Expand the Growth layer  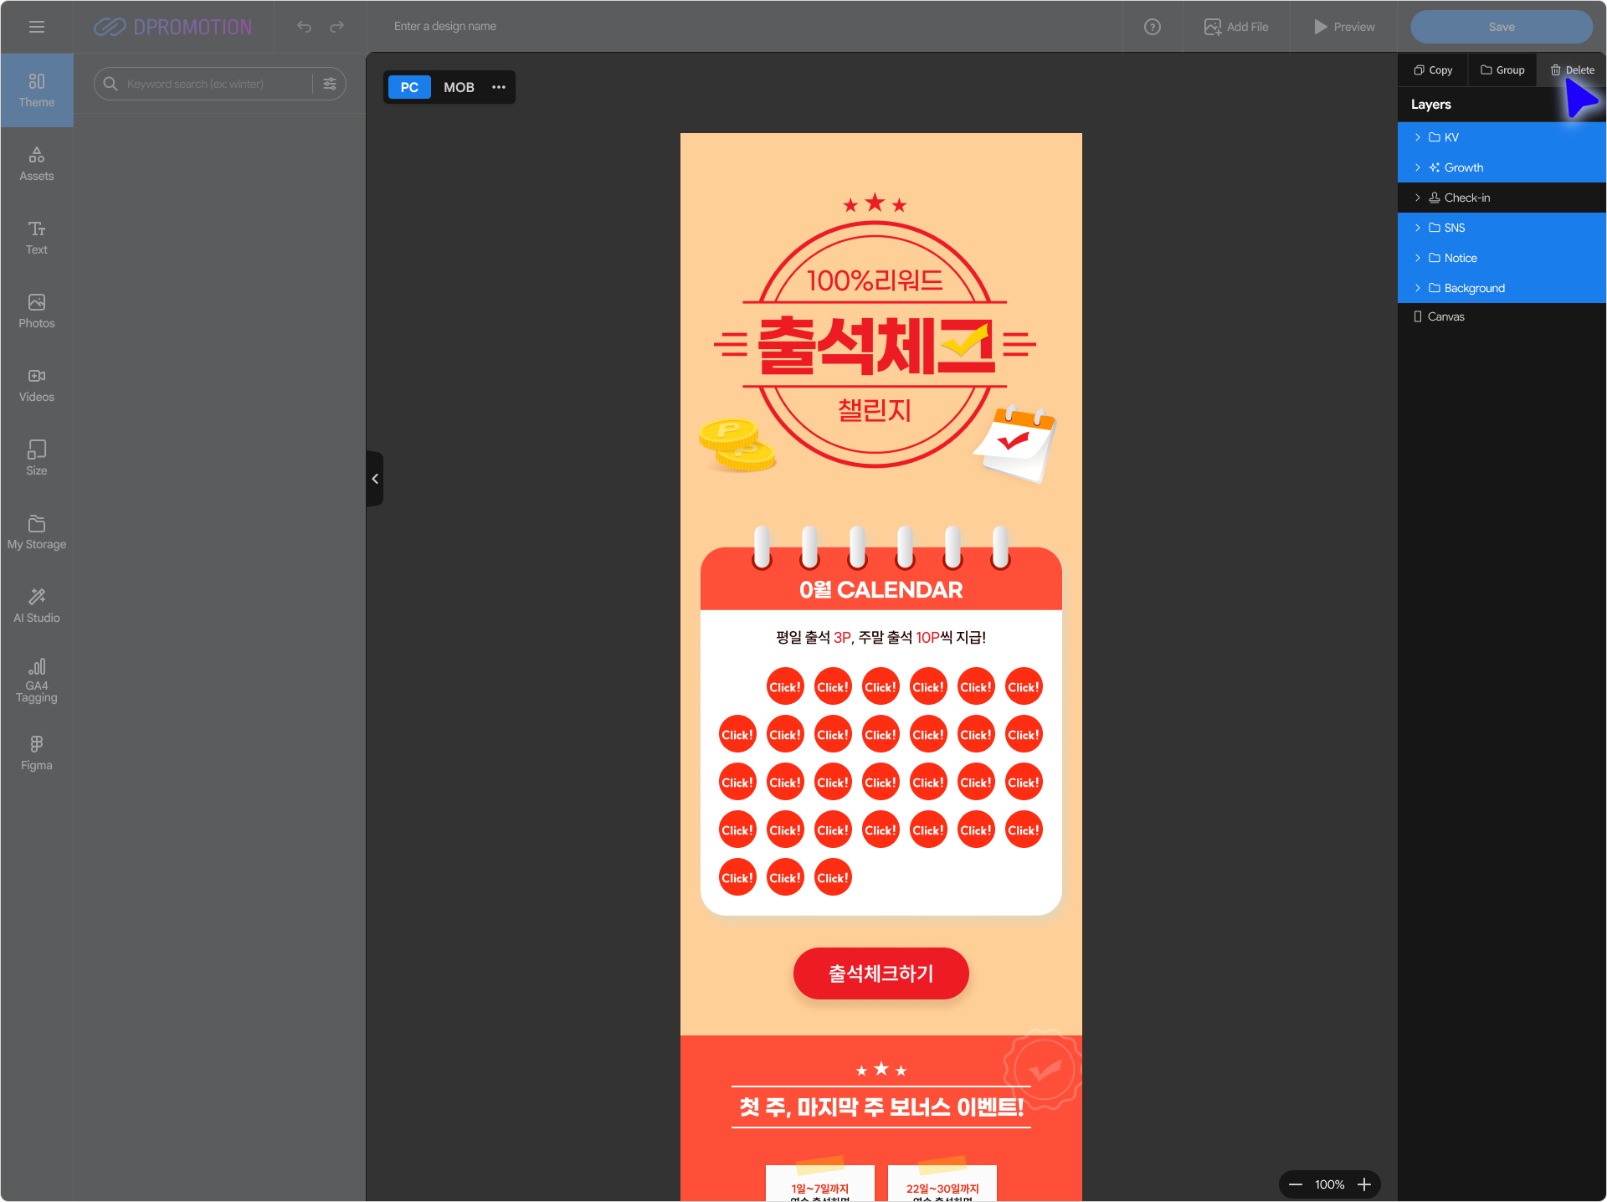[x=1417, y=167]
